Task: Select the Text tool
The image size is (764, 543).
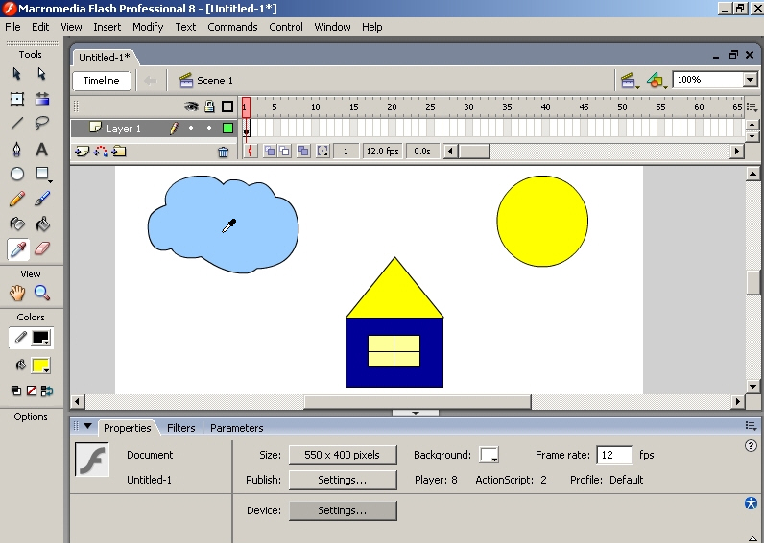Action: (42, 149)
